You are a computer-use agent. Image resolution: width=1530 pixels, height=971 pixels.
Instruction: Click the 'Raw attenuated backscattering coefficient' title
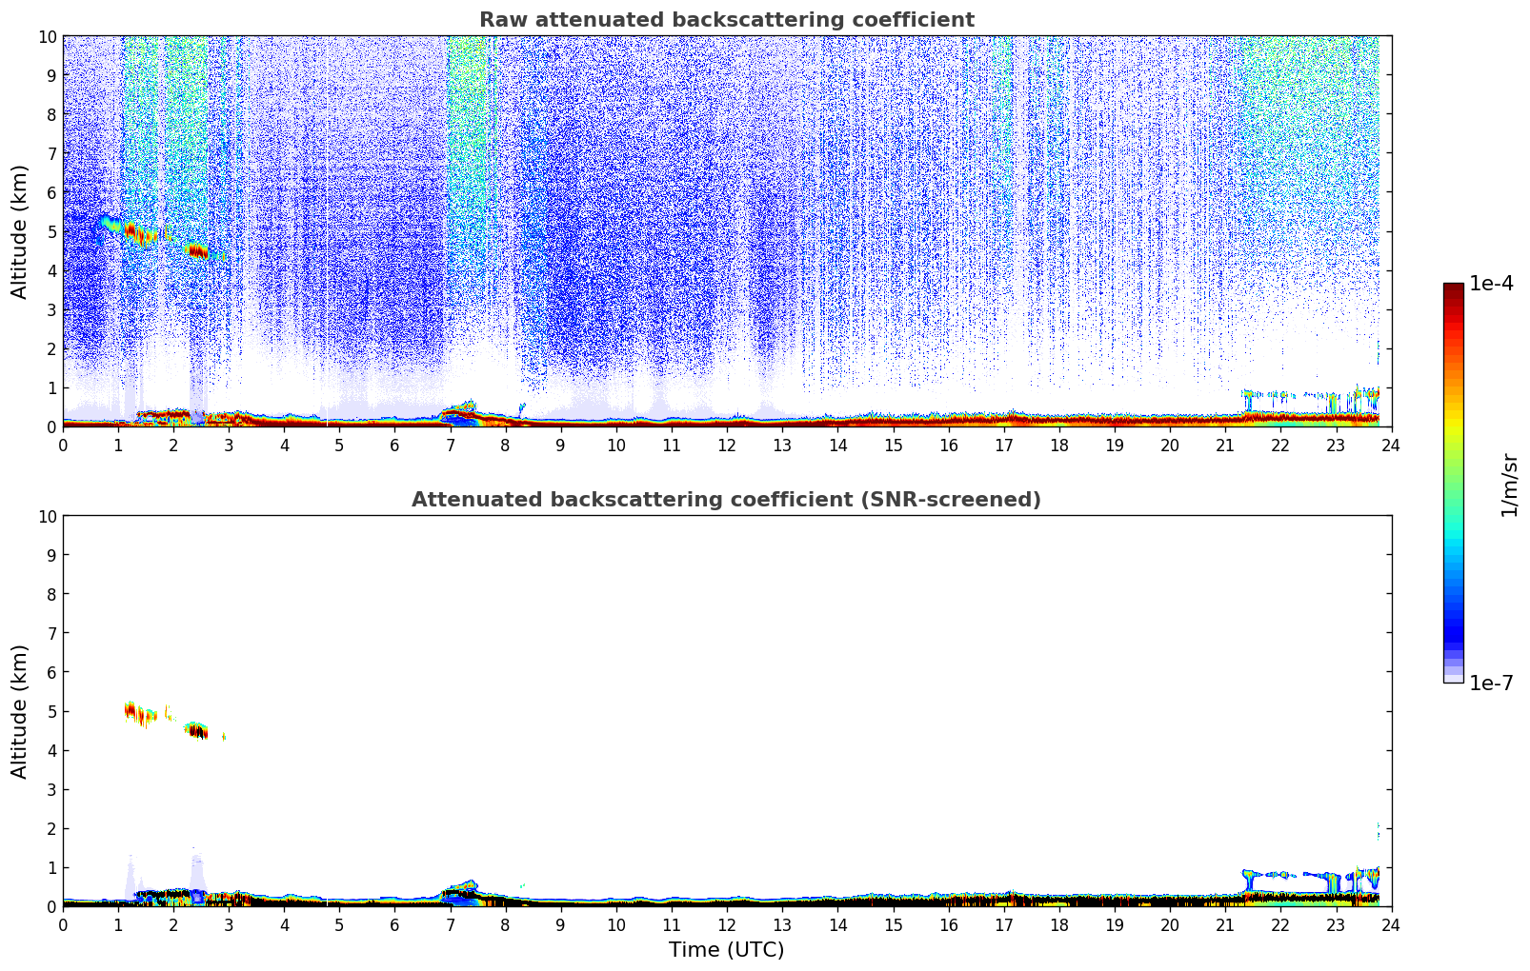pos(726,20)
